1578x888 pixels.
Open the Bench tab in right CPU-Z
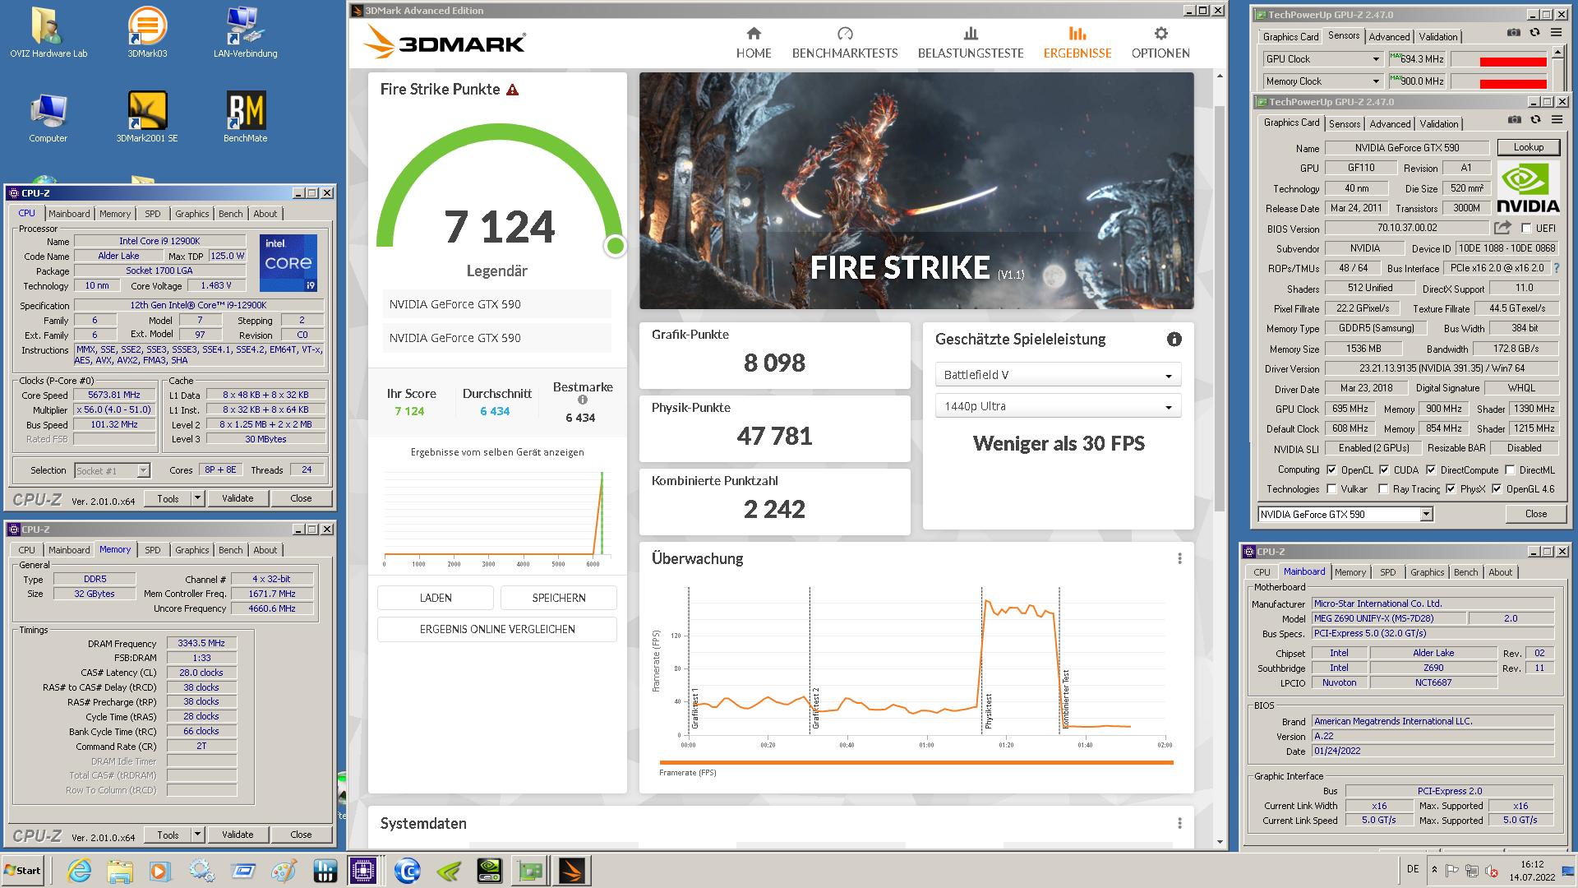pos(1465,572)
